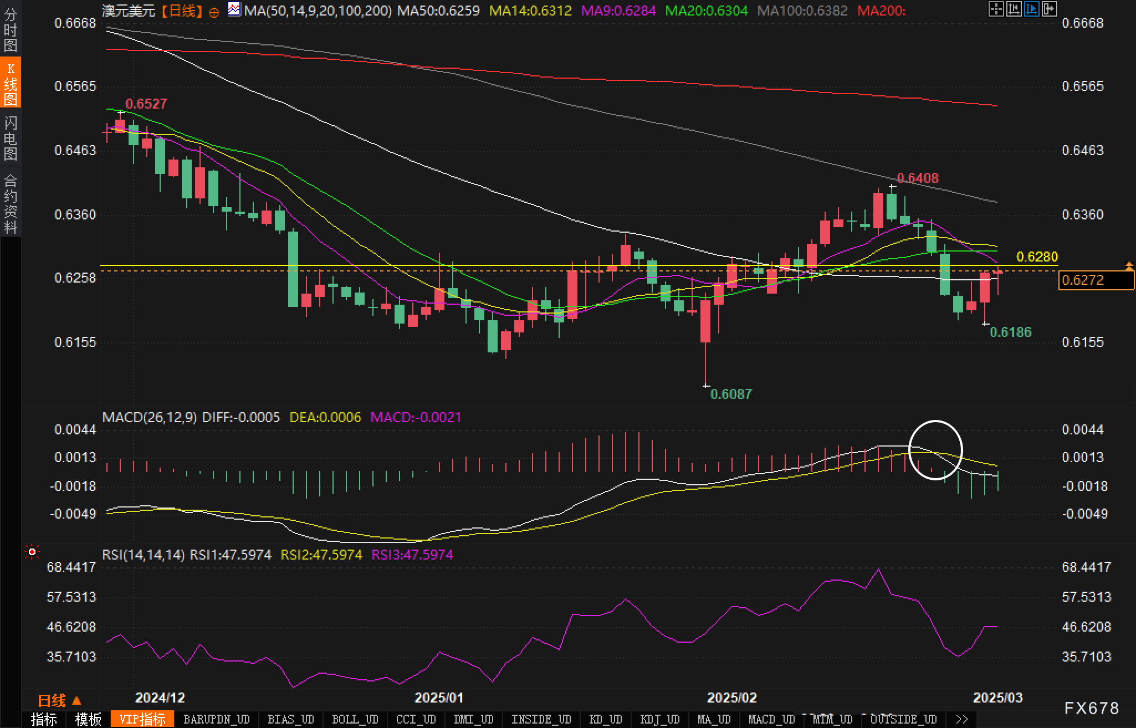Expand more indicators with >> arrow
1136x728 pixels.
coord(962,719)
